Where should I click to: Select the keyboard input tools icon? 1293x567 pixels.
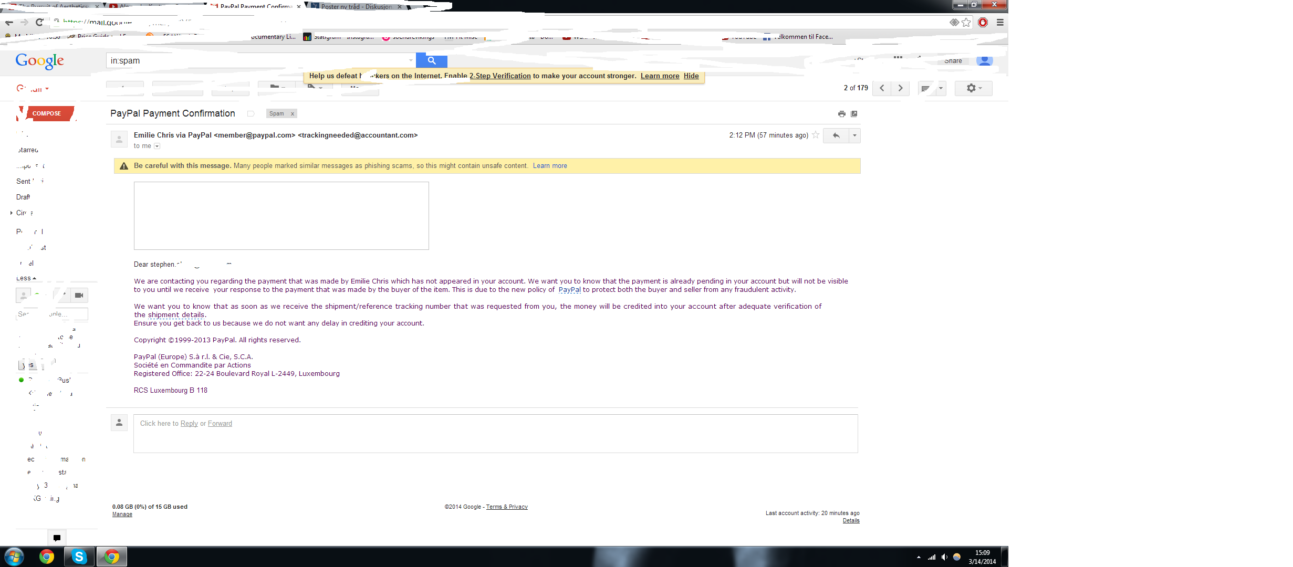[x=926, y=88]
